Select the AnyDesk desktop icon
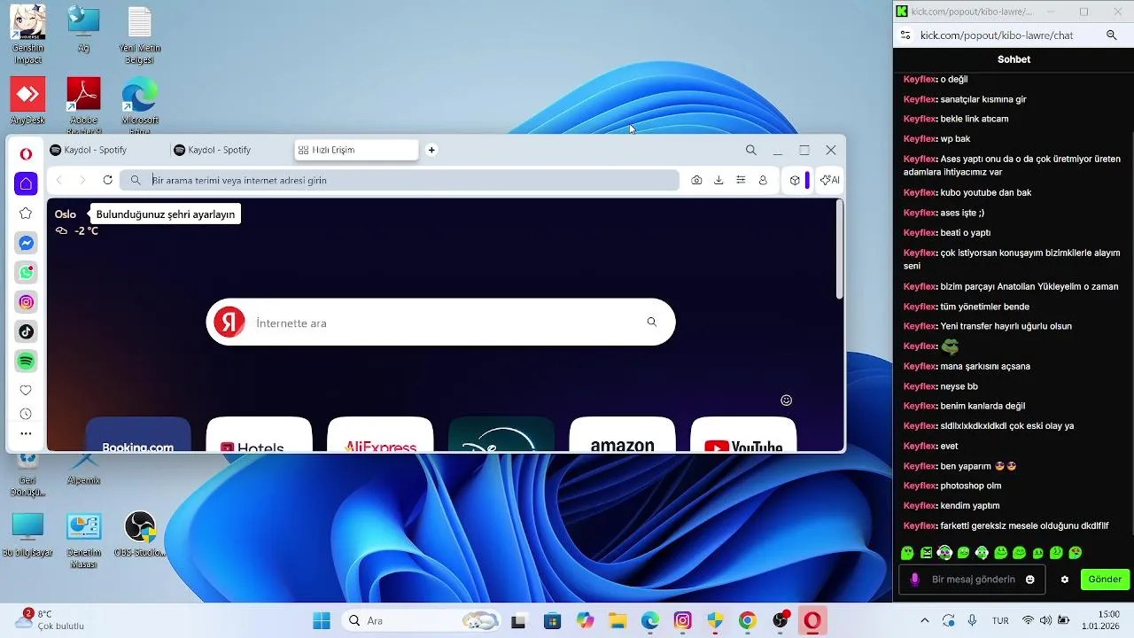This screenshot has height=638, width=1134. click(27, 101)
